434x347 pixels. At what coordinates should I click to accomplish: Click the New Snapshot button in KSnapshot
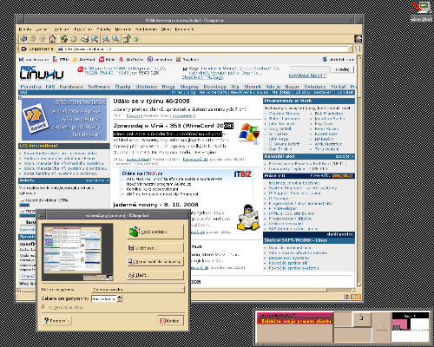pyautogui.click(x=155, y=232)
